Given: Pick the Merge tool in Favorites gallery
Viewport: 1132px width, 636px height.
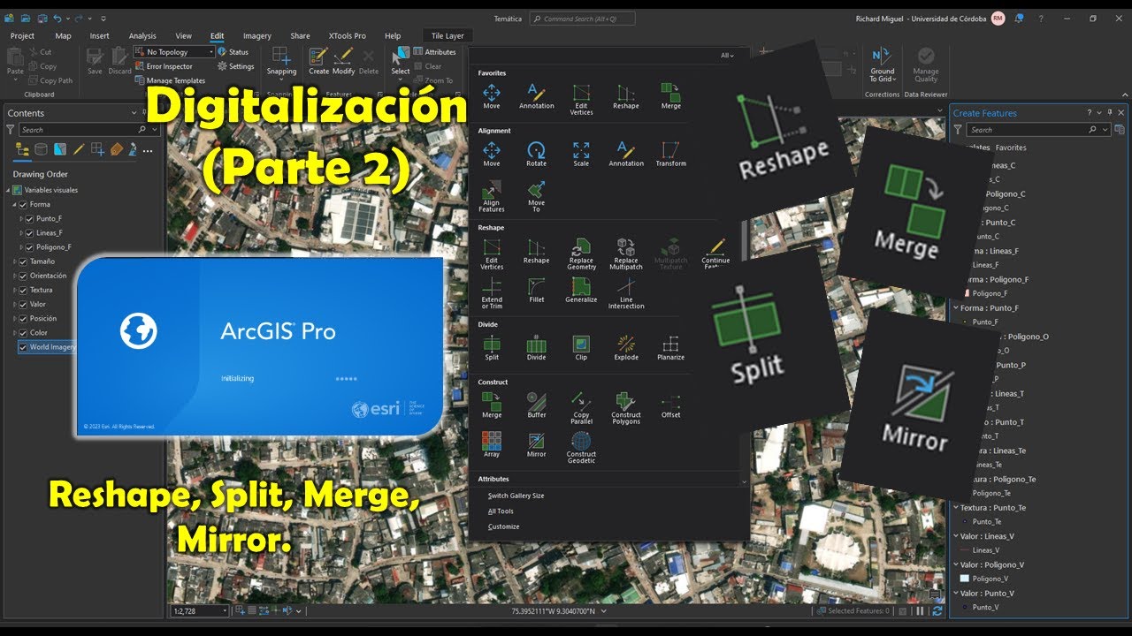Looking at the screenshot, I should coord(670,96).
